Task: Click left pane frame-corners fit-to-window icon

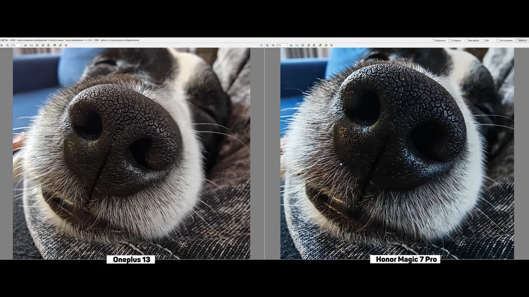Action: [x=37, y=45]
